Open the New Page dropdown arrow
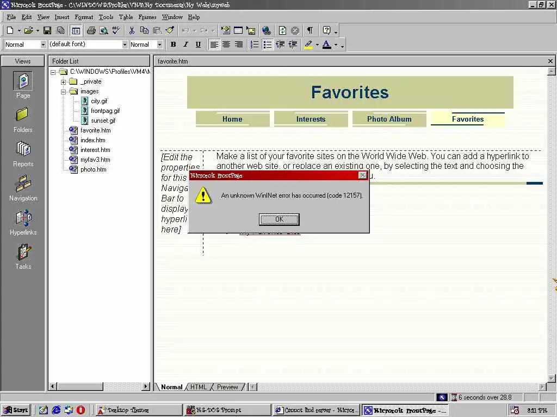 (x=19, y=31)
